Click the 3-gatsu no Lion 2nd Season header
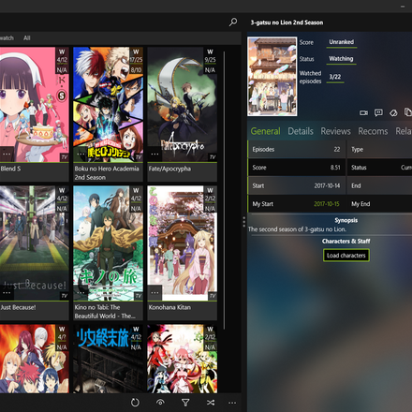This screenshot has height=412, width=412. [x=287, y=22]
